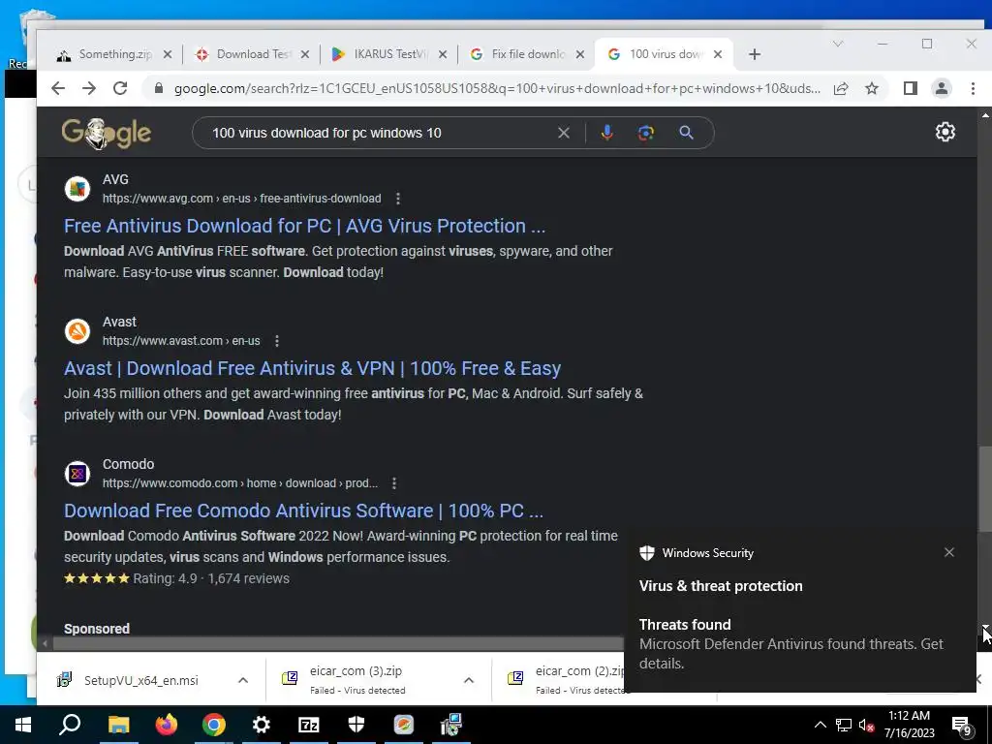Open the muted volume tray icon

pyautogui.click(x=866, y=725)
